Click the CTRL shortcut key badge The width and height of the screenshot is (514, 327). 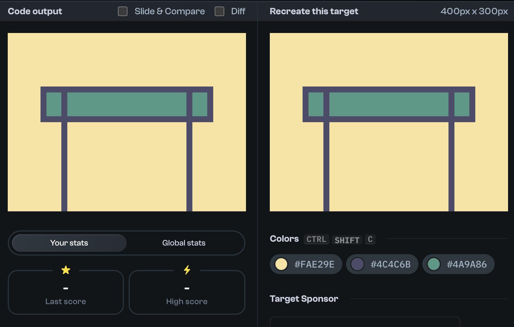tap(316, 239)
